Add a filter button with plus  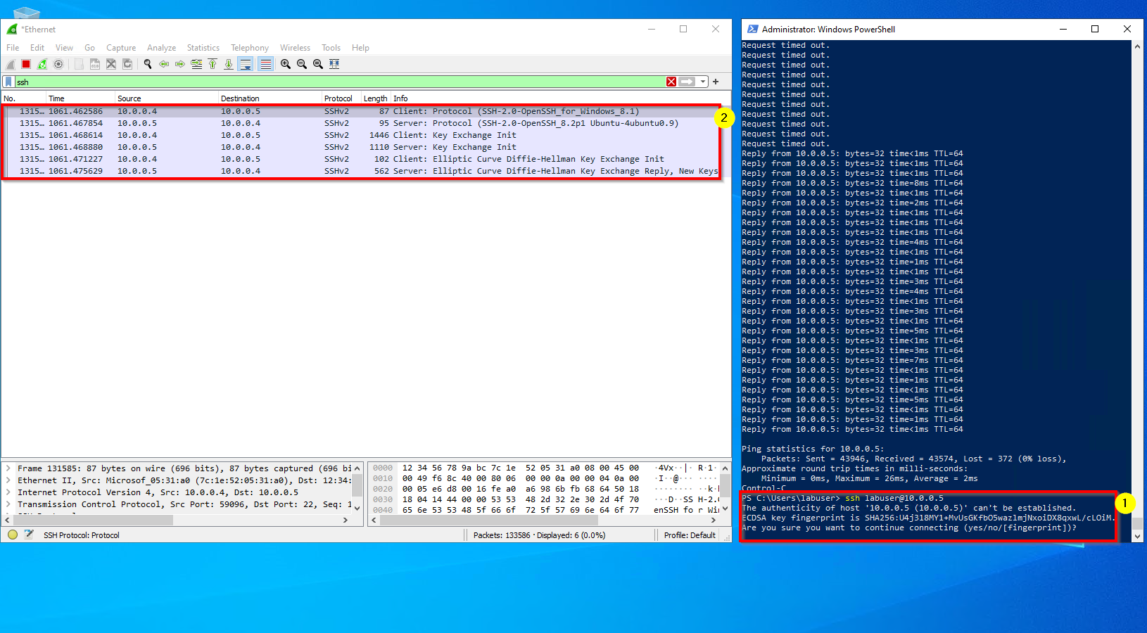(x=716, y=82)
